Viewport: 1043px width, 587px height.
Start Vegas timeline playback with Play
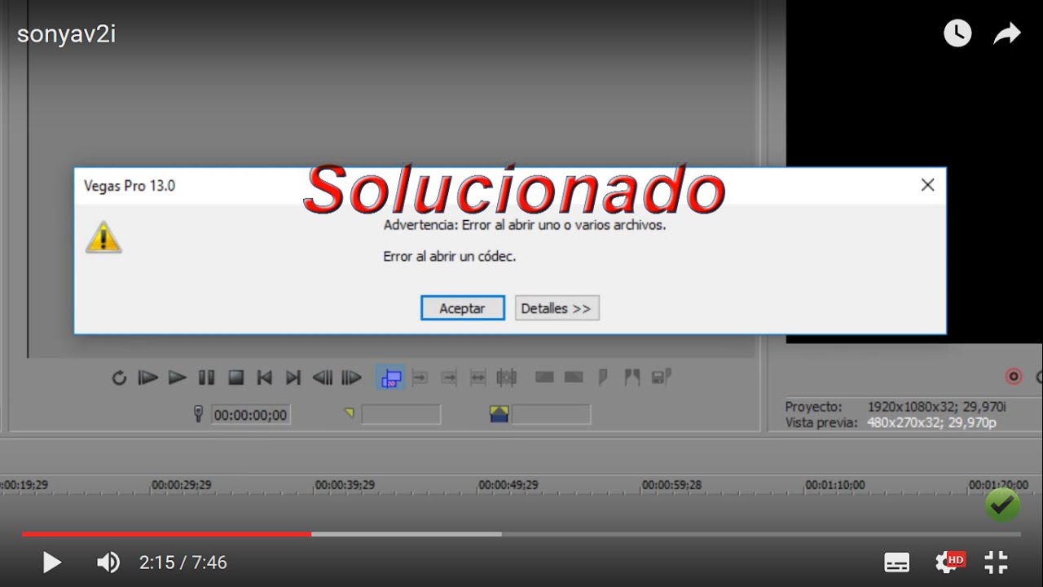177,377
